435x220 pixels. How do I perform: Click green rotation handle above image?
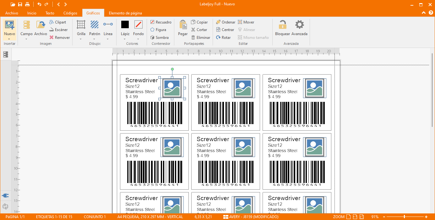point(172,69)
